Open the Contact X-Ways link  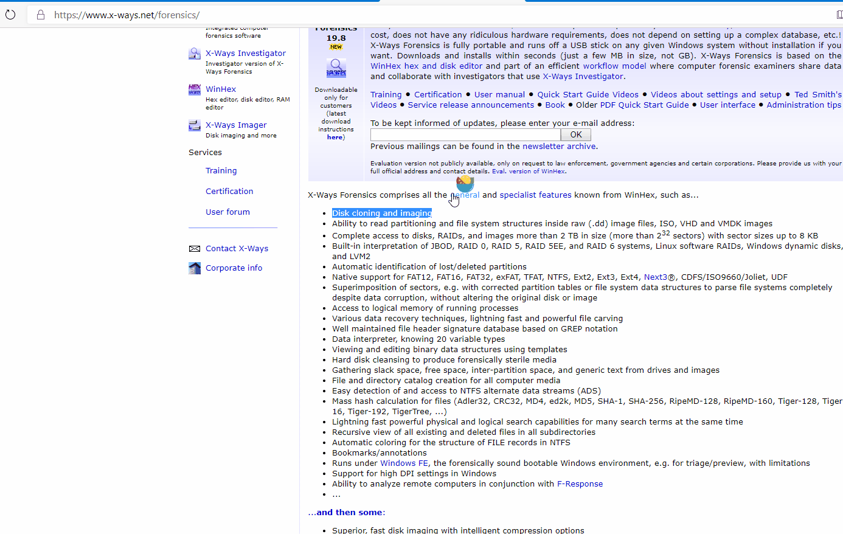tap(237, 249)
